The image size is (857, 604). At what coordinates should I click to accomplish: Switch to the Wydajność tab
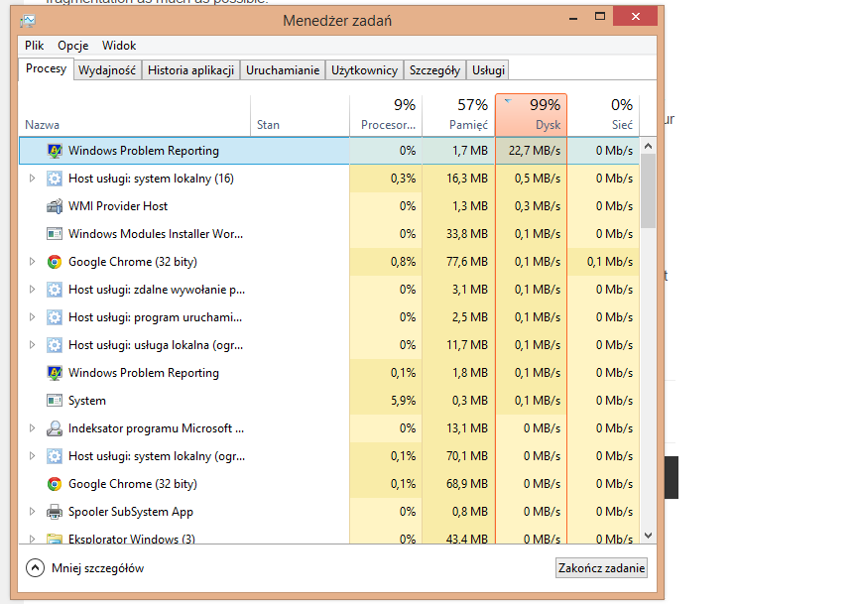pyautogui.click(x=107, y=70)
